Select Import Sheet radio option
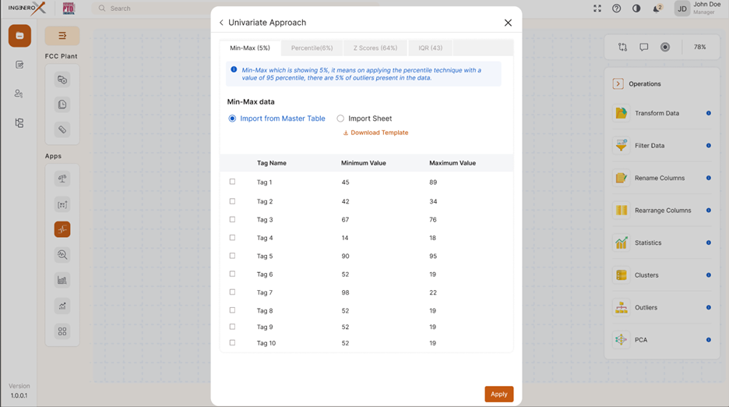Viewport: 729px width, 407px height. [340, 119]
